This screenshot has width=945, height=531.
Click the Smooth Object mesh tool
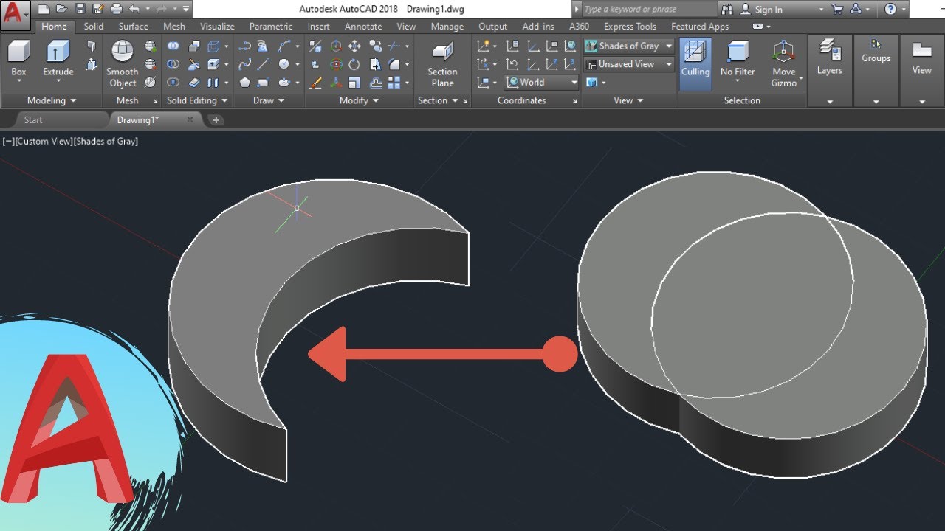pos(122,63)
